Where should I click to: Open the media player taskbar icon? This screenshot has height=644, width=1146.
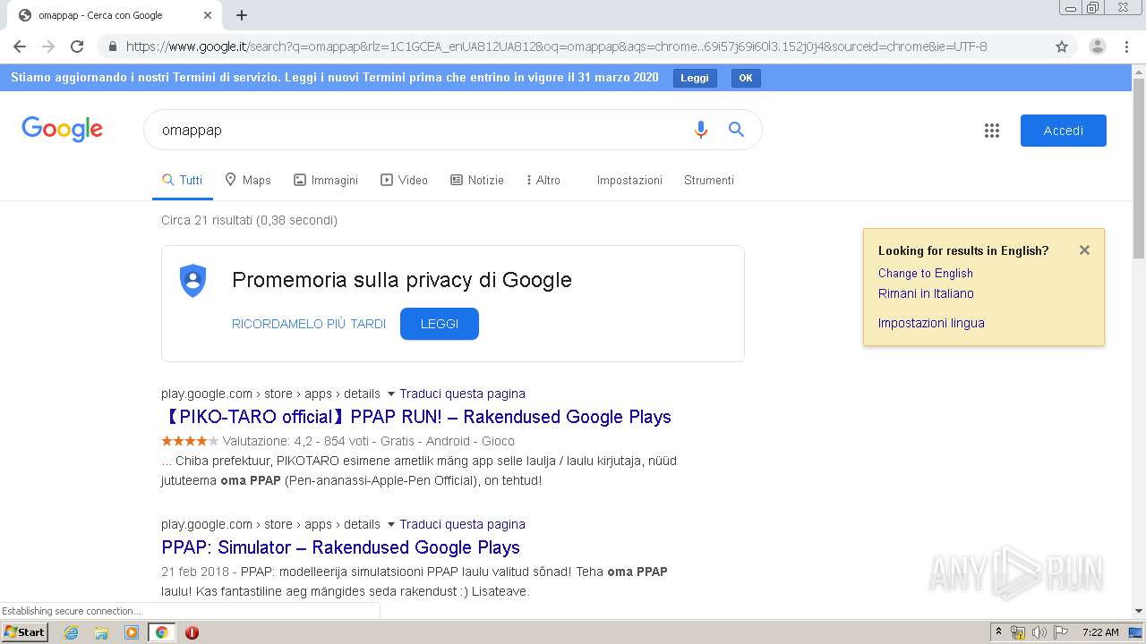coord(132,632)
